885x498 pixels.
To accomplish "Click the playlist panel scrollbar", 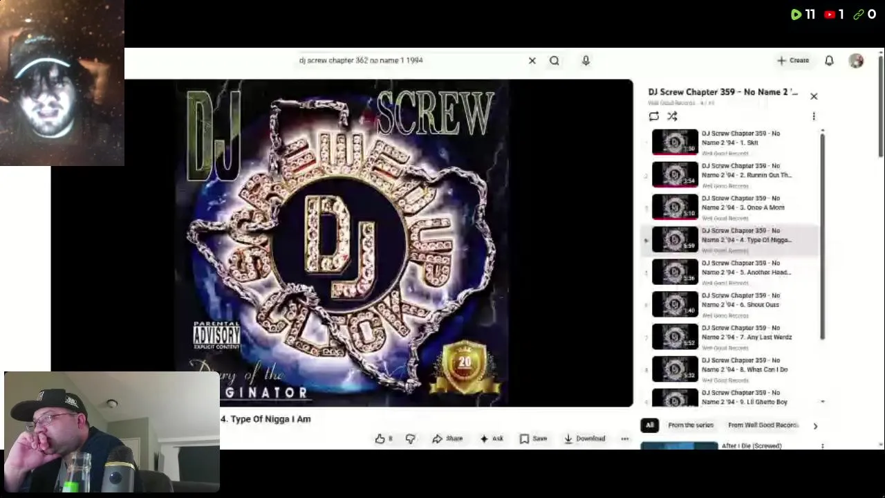I will click(x=822, y=235).
